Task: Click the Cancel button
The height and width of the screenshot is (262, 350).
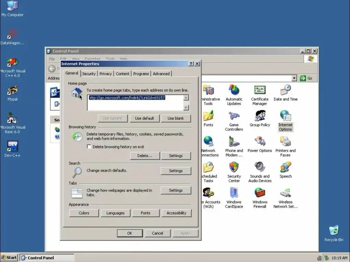Action: pos(157,233)
